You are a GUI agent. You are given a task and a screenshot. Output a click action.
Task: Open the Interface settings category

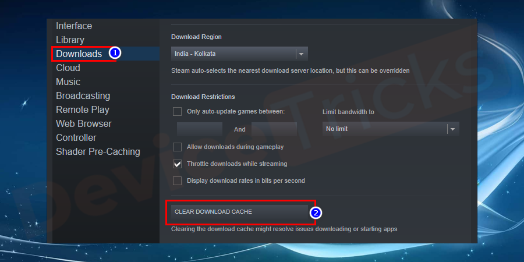click(x=74, y=26)
